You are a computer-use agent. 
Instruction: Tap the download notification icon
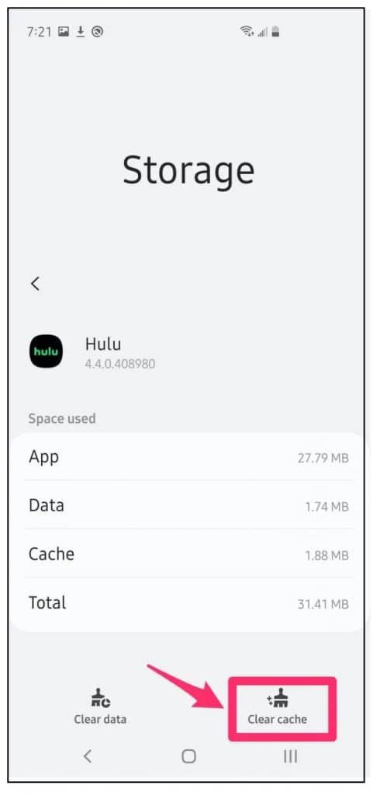[81, 32]
